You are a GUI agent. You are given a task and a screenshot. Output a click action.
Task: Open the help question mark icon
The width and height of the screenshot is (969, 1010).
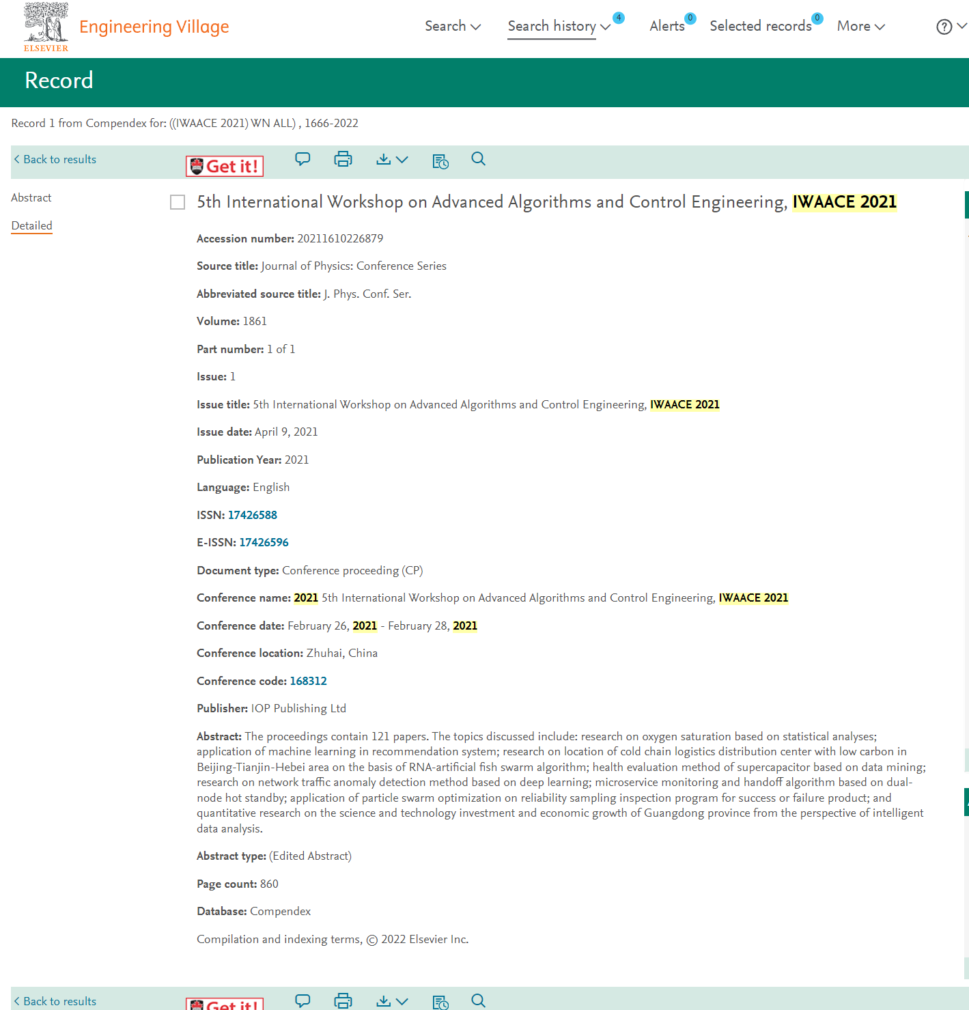coord(944,27)
